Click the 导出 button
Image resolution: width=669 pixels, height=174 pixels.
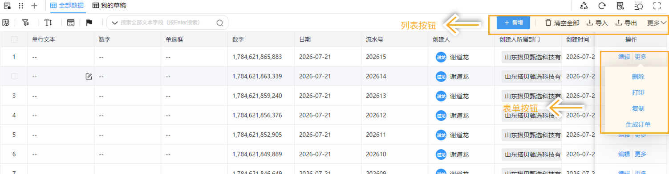626,23
